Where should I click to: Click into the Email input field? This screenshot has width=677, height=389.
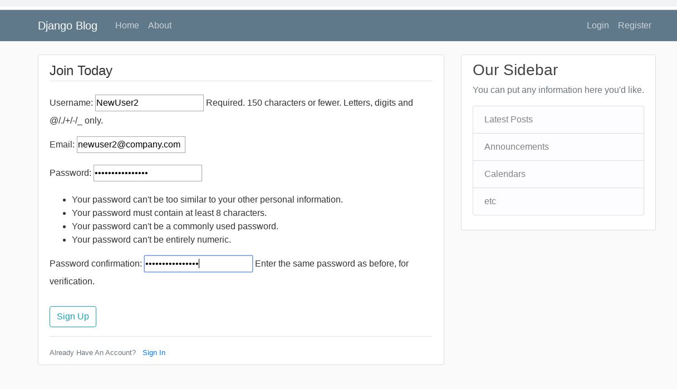point(131,145)
